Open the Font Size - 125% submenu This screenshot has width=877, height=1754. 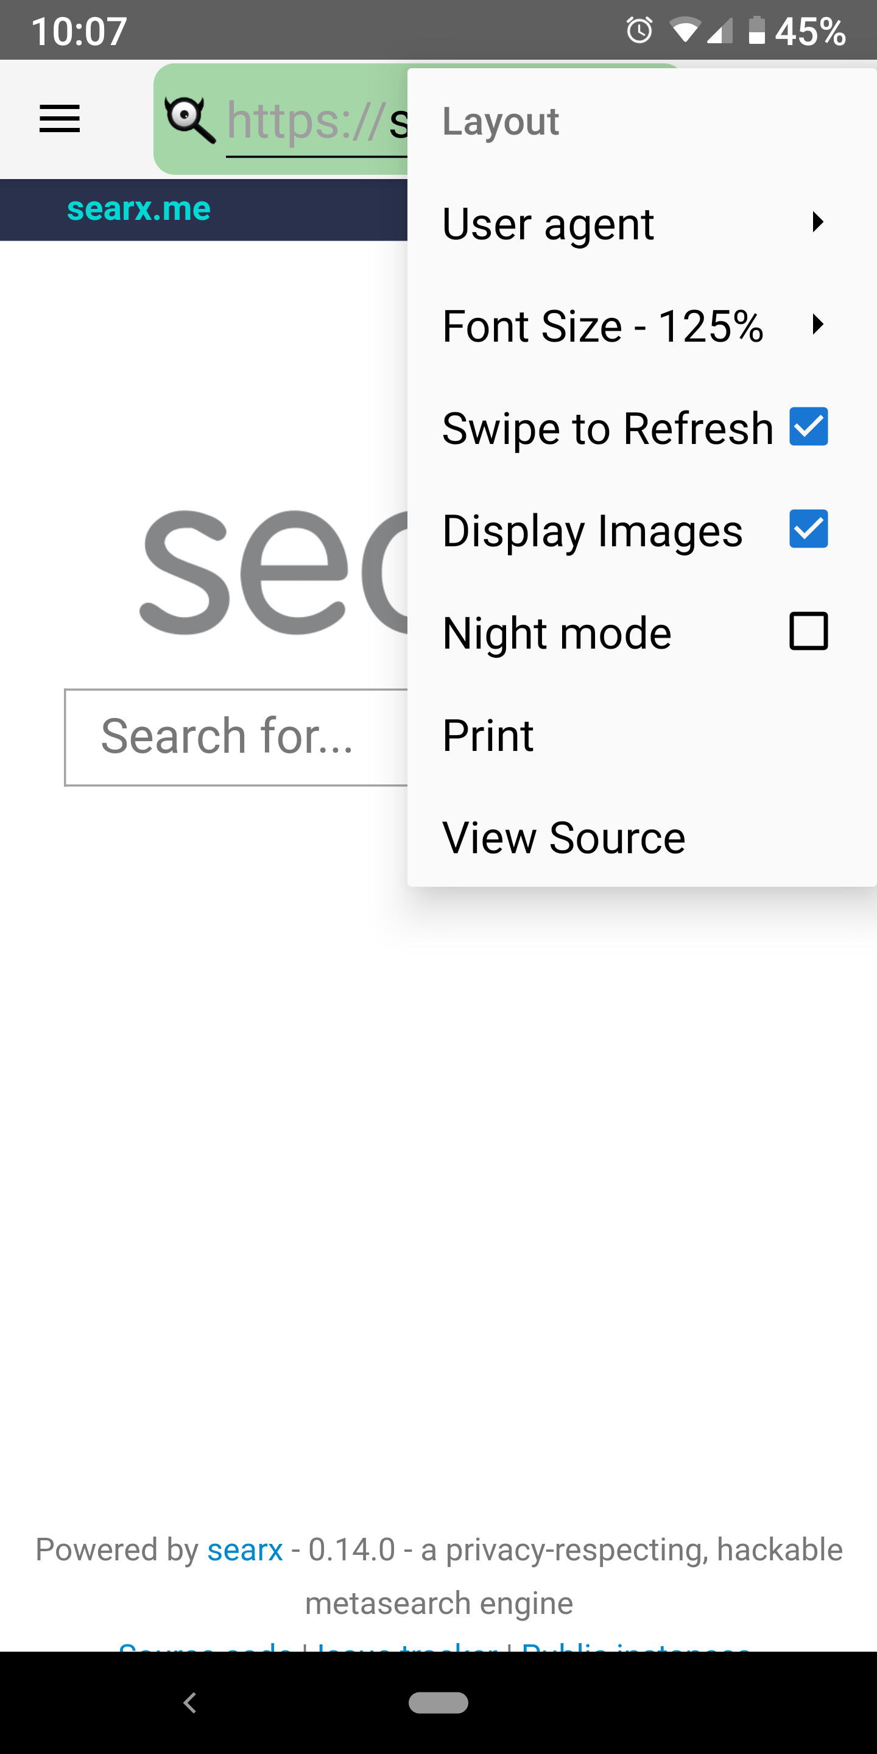click(641, 325)
